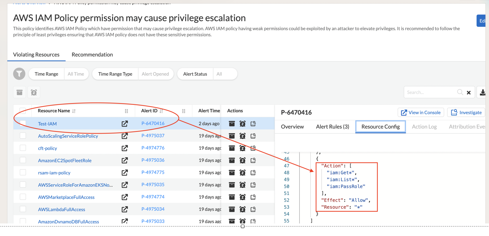Select the rsam-iam-policy row checkbox
This screenshot has height=236, width=489.
click(x=23, y=172)
